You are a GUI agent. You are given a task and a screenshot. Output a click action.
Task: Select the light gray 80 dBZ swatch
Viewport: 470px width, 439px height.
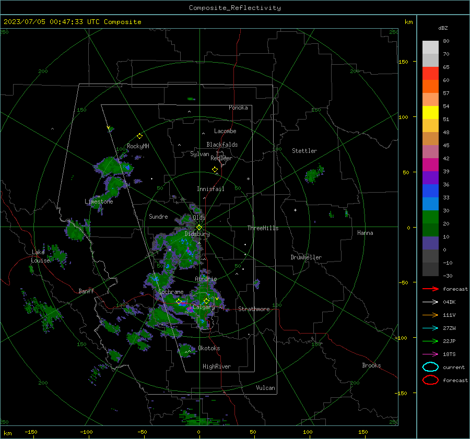pyautogui.click(x=430, y=48)
